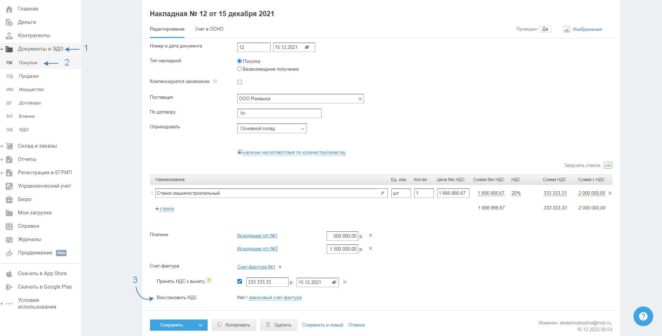Open the calendar picker for document date
Viewport: 662px width, 336px height.
(x=307, y=47)
